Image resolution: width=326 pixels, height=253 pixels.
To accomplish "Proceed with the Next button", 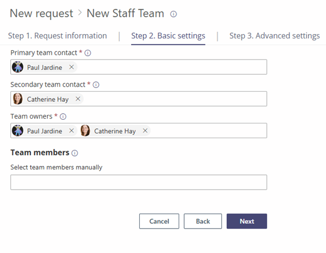I will pyautogui.click(x=246, y=221).
